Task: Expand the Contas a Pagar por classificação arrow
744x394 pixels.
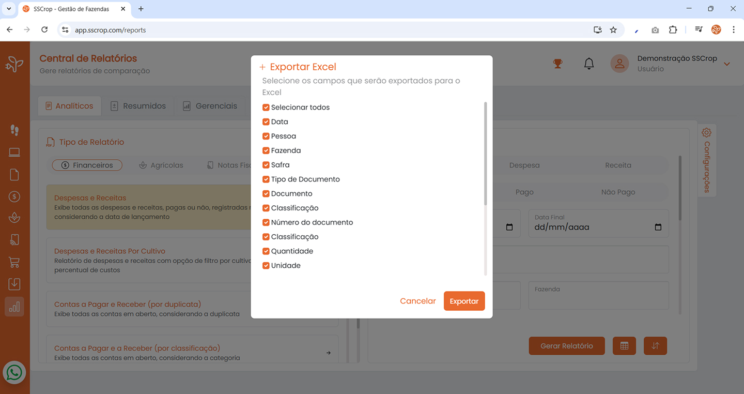Action: click(x=329, y=353)
